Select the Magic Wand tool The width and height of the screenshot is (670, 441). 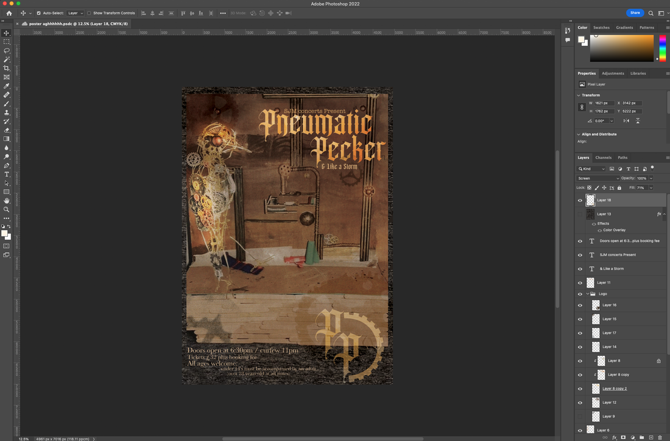[7, 60]
